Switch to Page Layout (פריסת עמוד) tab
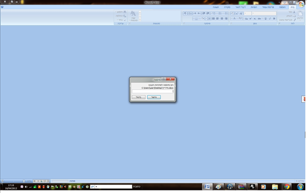Screen dimensions: 307x193 tap(268, 7)
